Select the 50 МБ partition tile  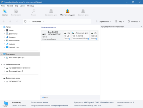[x=67, y=36]
